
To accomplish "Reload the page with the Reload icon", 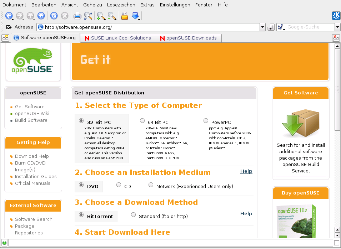I will [x=54, y=16].
